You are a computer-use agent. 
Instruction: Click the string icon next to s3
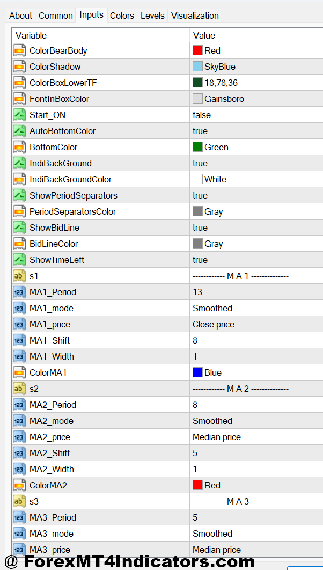(x=20, y=501)
